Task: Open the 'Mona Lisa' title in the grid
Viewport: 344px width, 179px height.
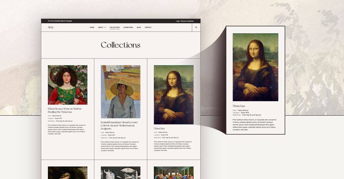Action: [159, 129]
